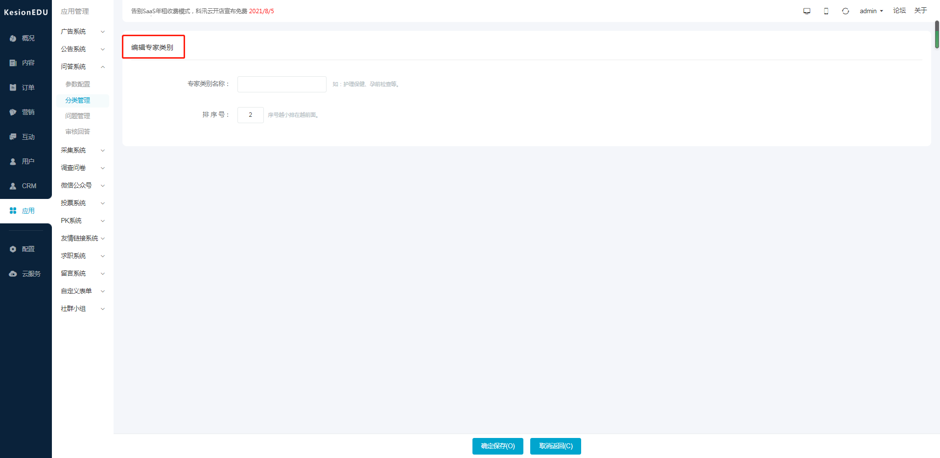This screenshot has width=940, height=458.
Task: Expand the 留言系统 menu chevron
Action: [103, 274]
